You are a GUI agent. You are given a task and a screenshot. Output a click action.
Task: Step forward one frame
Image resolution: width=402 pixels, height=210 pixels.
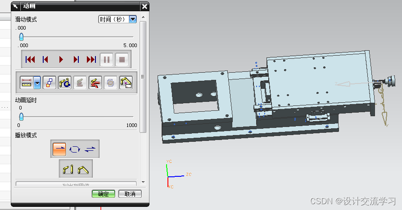pos(76,60)
